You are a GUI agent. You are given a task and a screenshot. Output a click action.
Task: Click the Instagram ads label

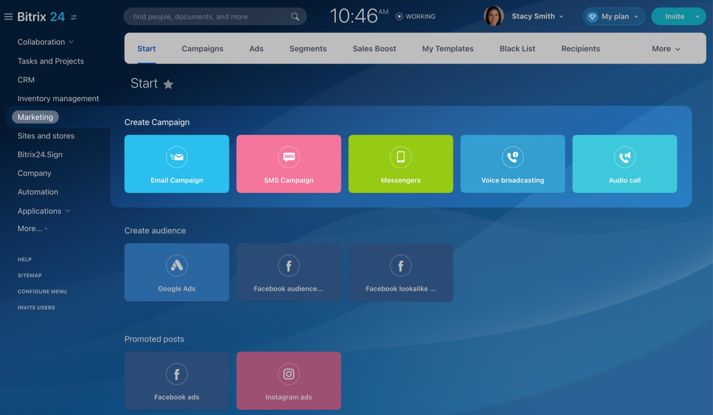click(289, 397)
